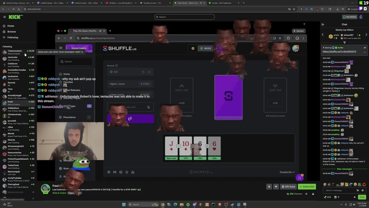Click the fresh streamer avatar
369x208 pixels.
pos(46,189)
